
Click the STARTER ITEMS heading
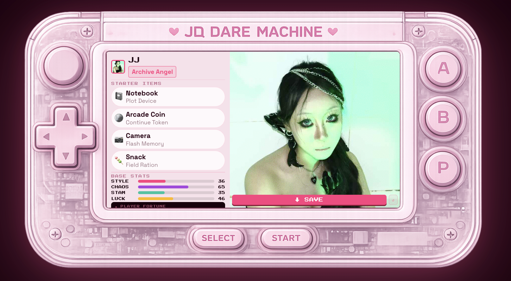point(136,83)
